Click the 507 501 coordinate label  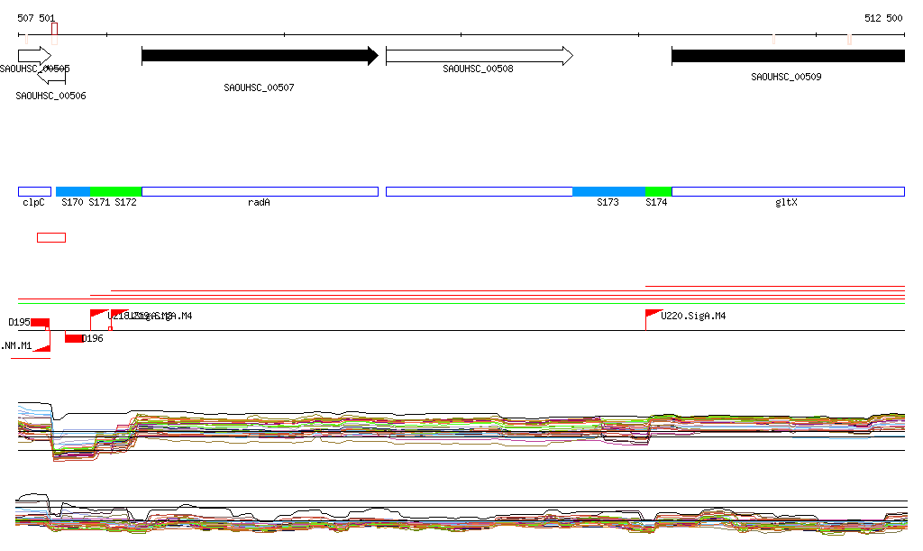tap(36, 18)
